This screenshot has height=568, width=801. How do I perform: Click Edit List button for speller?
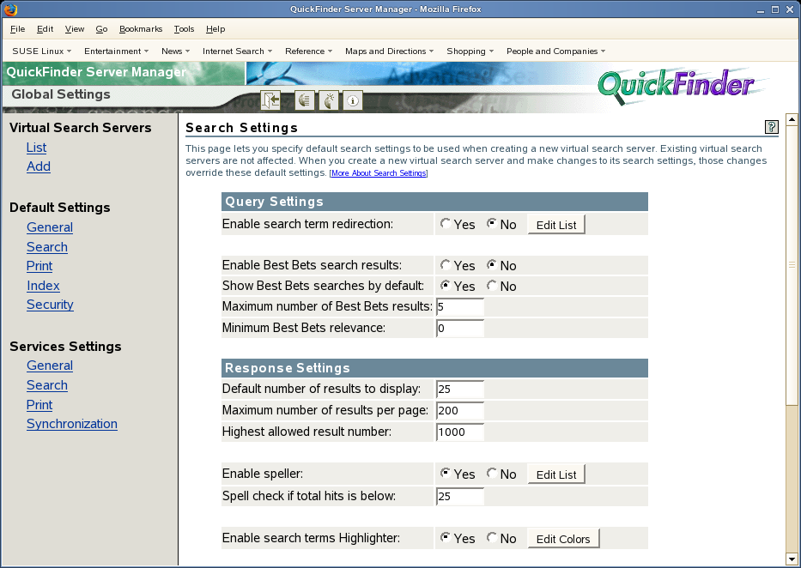tap(556, 474)
